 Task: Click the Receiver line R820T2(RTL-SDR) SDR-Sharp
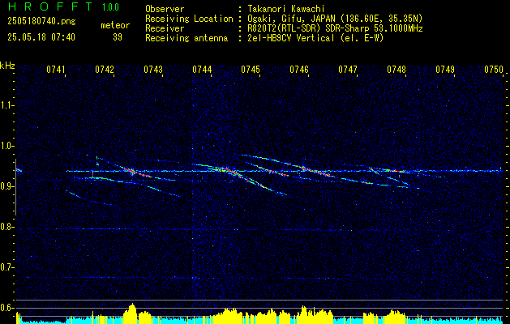(335, 28)
